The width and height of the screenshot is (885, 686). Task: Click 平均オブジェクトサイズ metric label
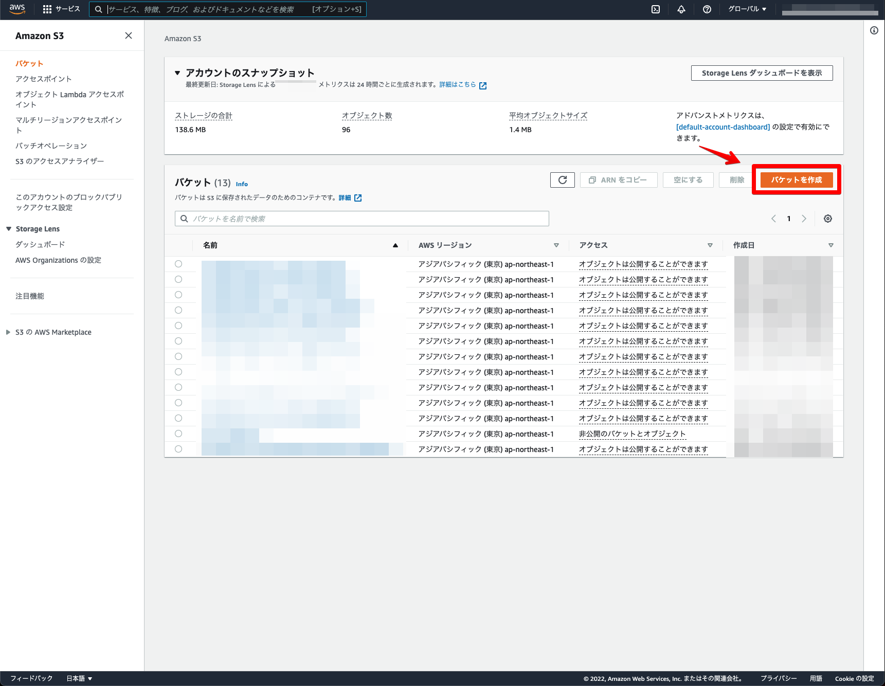click(548, 116)
